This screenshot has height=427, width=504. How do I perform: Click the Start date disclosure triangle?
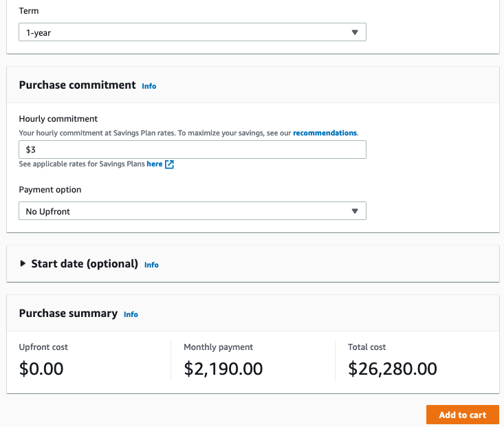[x=23, y=263]
